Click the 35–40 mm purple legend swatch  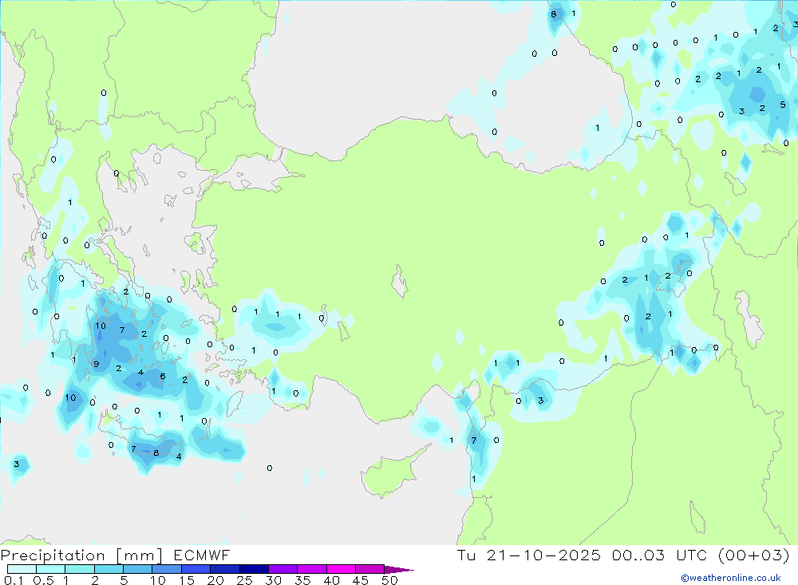click(312, 569)
